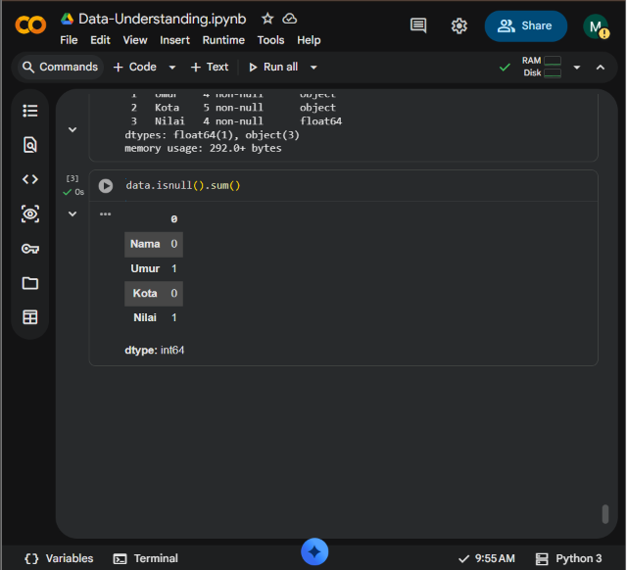This screenshot has height=570, width=627.
Task: View RAM and Disk usage bars
Action: [x=542, y=67]
